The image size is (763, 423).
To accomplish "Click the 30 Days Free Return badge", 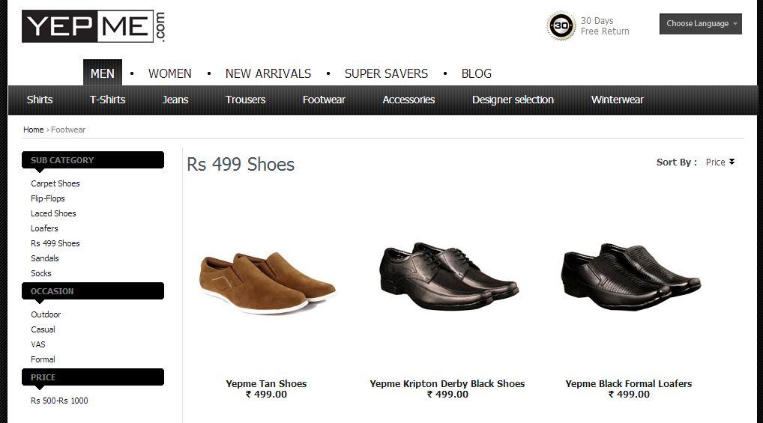I will click(588, 26).
